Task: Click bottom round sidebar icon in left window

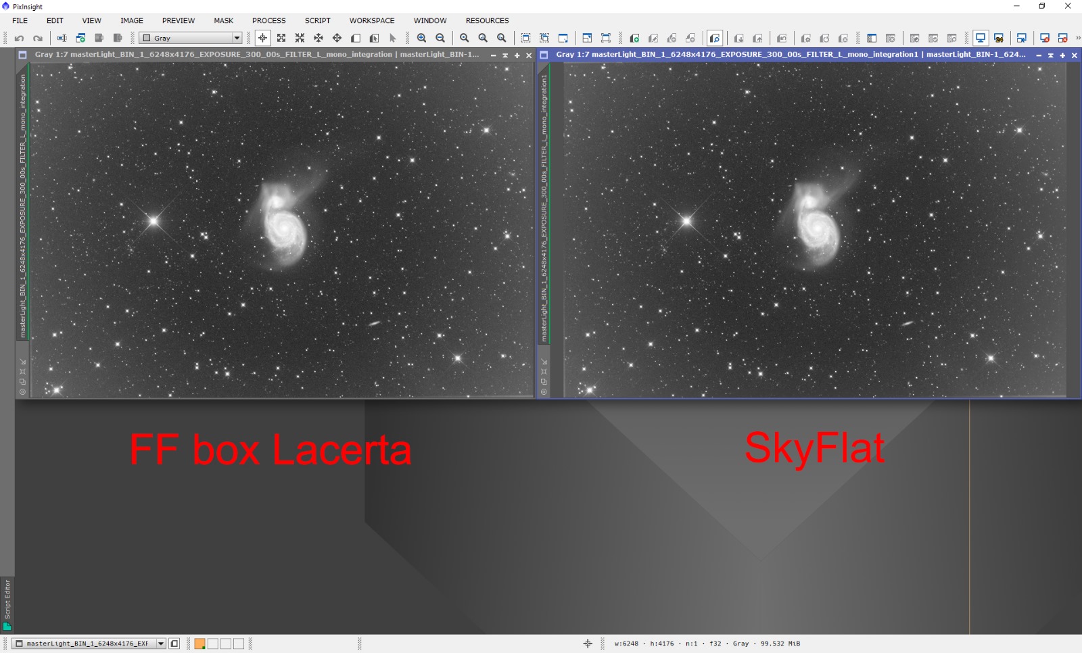Action: click(22, 392)
